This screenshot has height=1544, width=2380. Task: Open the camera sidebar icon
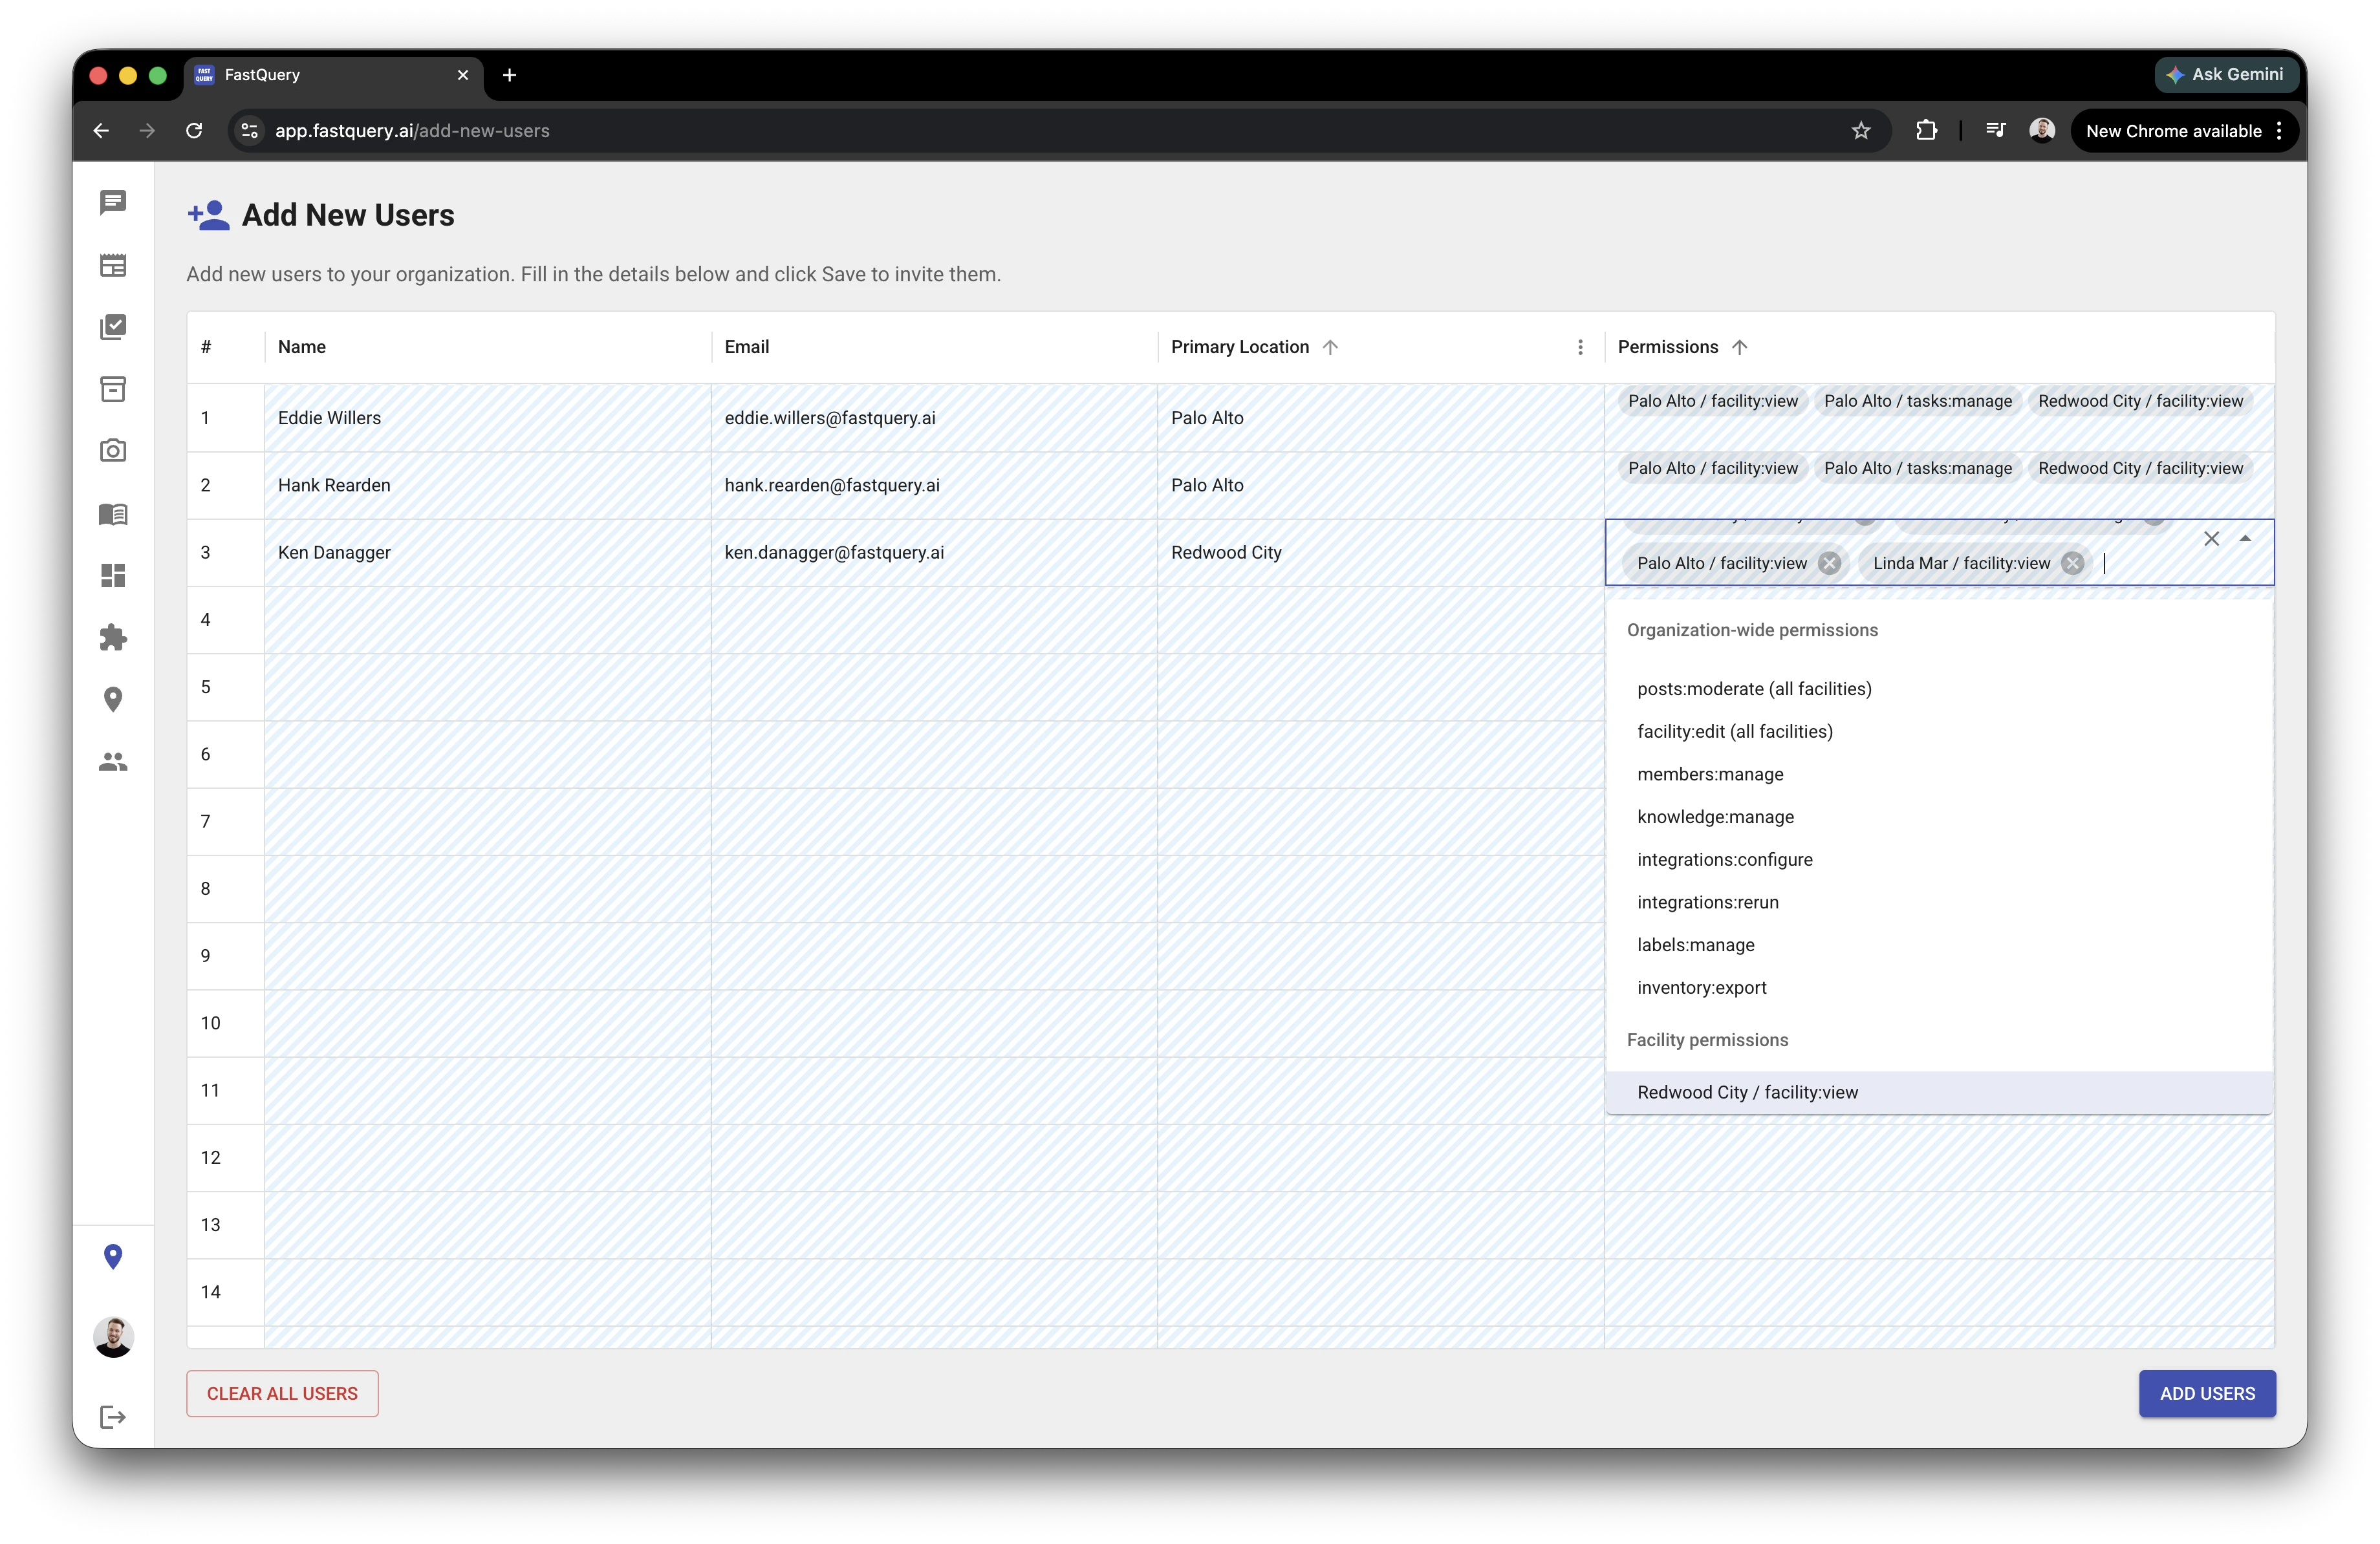click(113, 451)
